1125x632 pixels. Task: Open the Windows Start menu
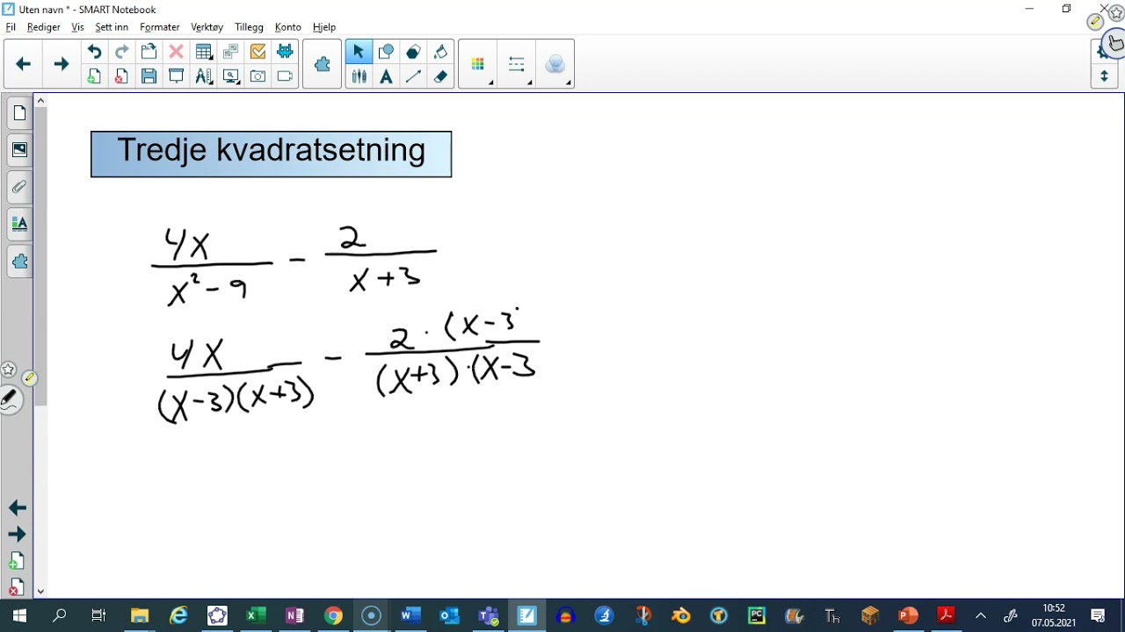(x=19, y=615)
